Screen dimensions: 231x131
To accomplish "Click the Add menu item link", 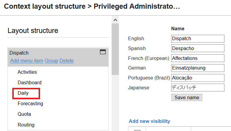I will click(x=27, y=61).
